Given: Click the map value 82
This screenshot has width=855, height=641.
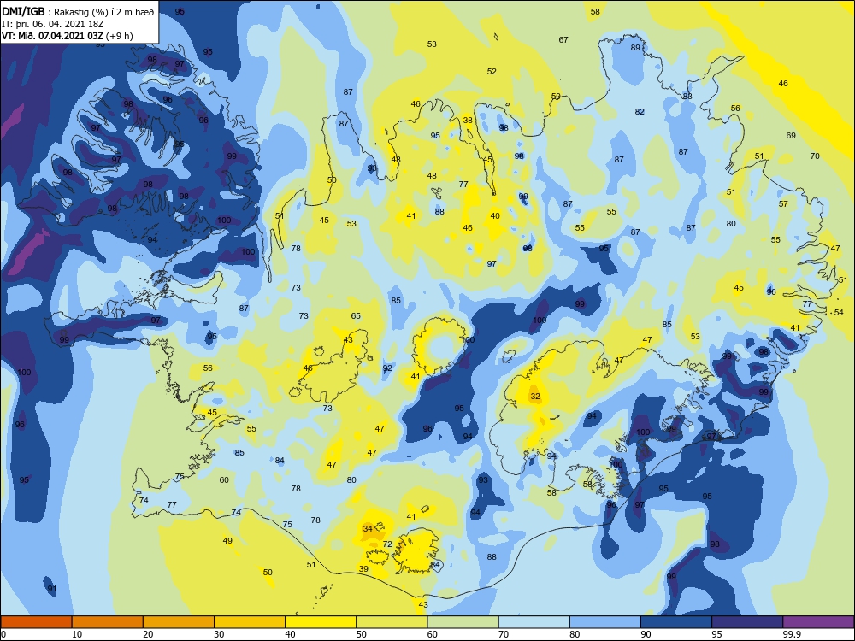Looking at the screenshot, I should pos(640,112).
